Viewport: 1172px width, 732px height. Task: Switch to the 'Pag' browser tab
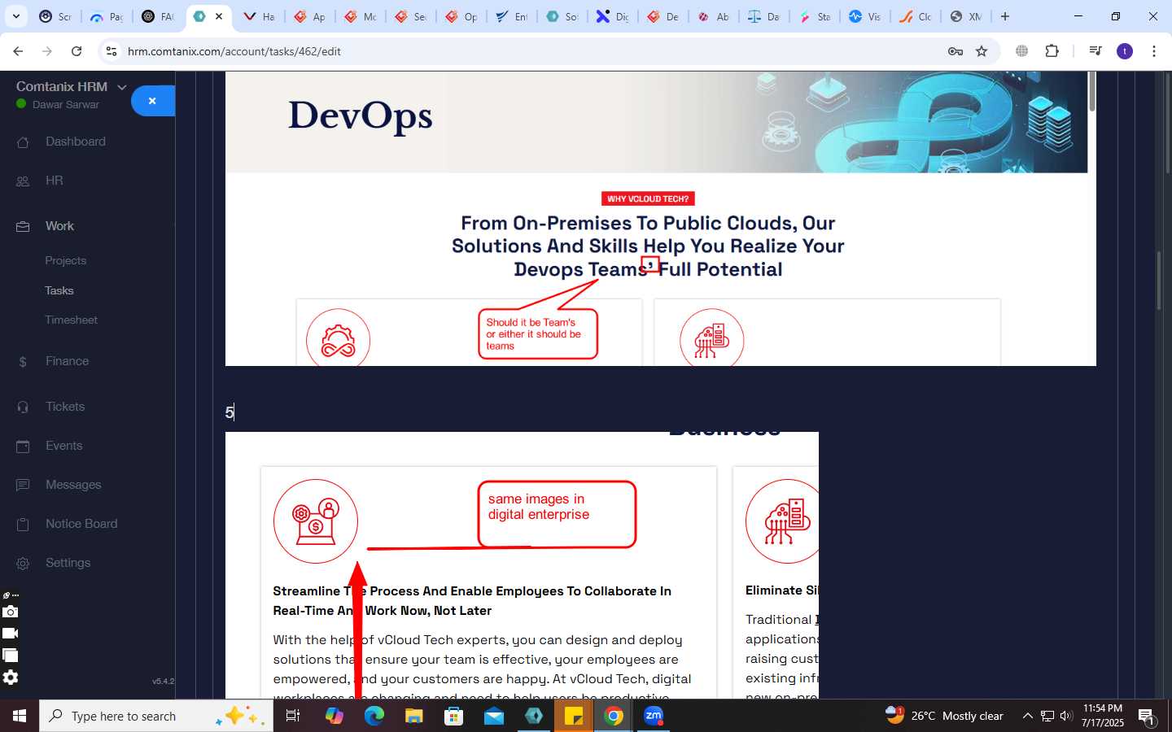(x=107, y=16)
